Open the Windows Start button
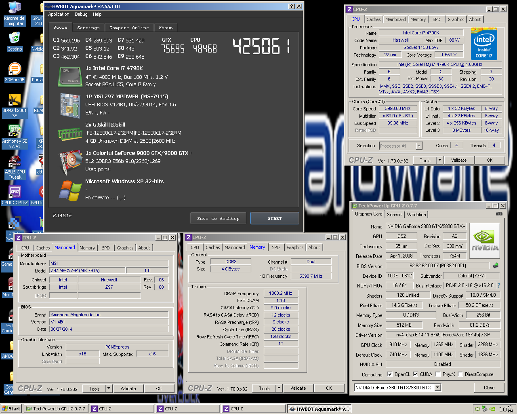This screenshot has height=414, width=517. point(11,409)
